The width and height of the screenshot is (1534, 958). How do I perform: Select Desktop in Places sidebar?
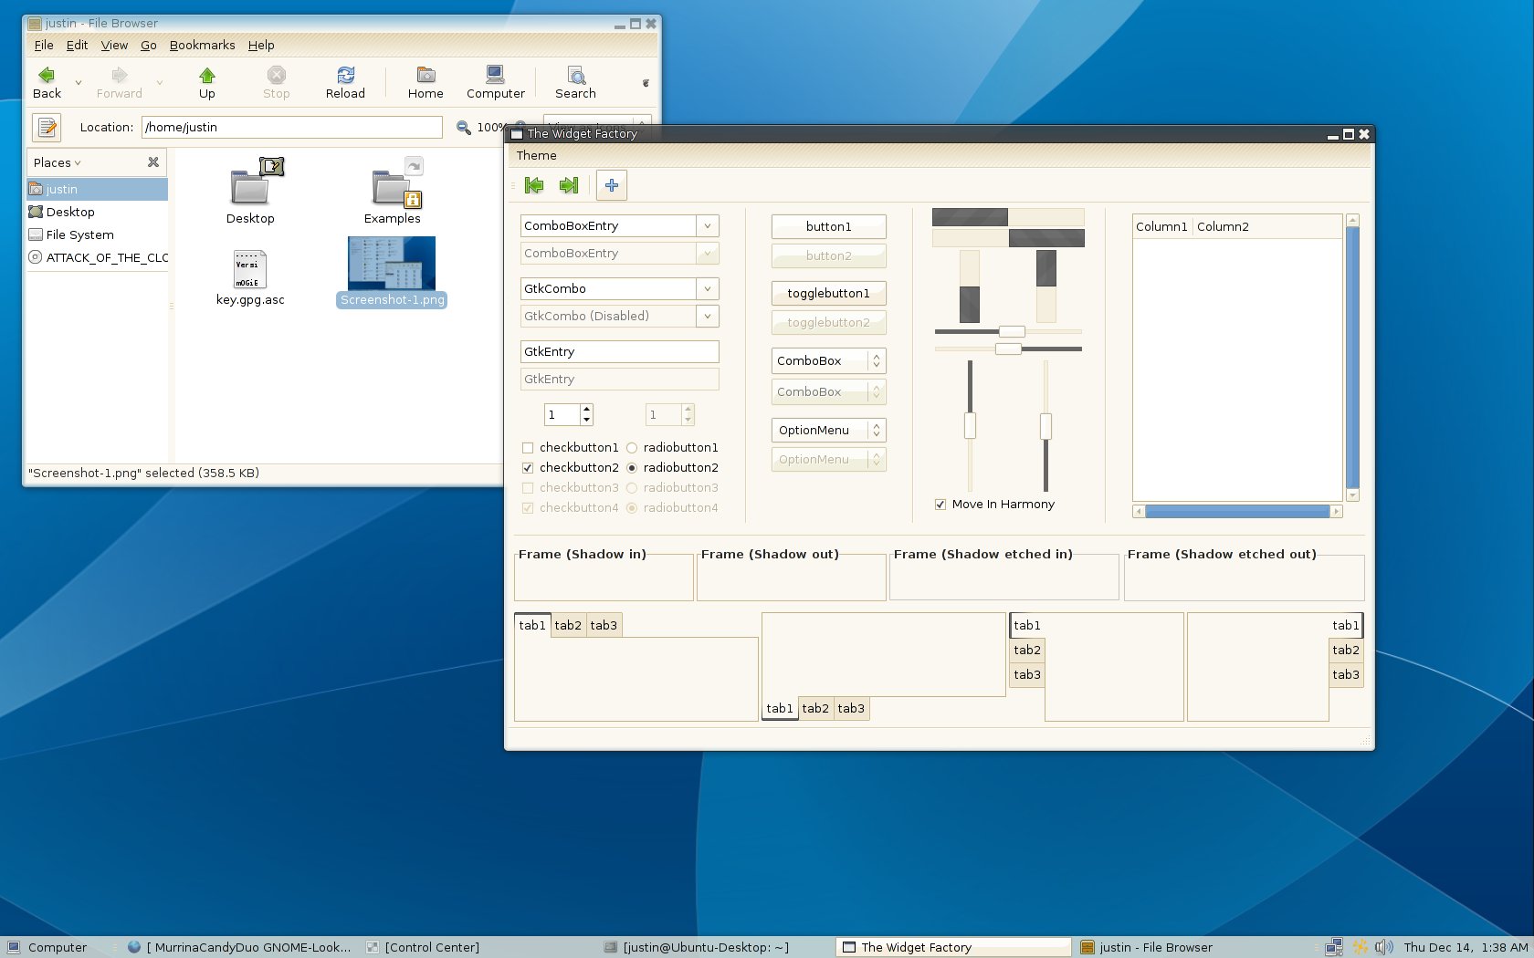(x=97, y=212)
